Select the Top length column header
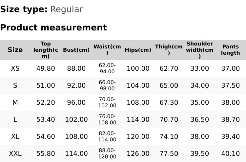 coord(46,50)
